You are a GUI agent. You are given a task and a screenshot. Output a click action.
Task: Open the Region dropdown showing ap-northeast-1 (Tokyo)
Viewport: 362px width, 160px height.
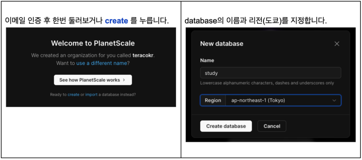pyautogui.click(x=270, y=100)
